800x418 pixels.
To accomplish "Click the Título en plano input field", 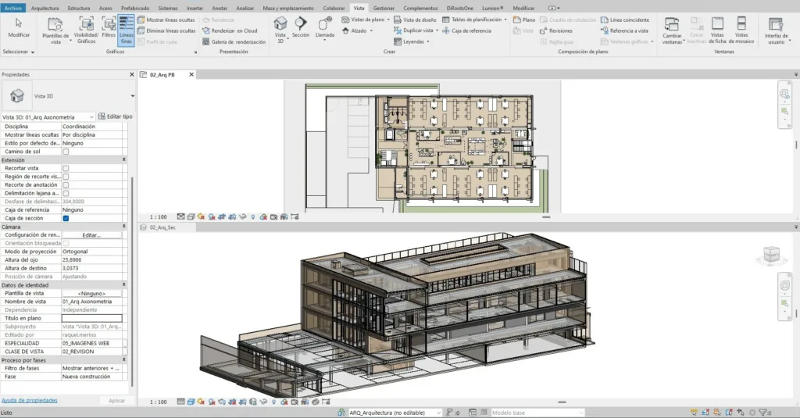I will pos(91,318).
